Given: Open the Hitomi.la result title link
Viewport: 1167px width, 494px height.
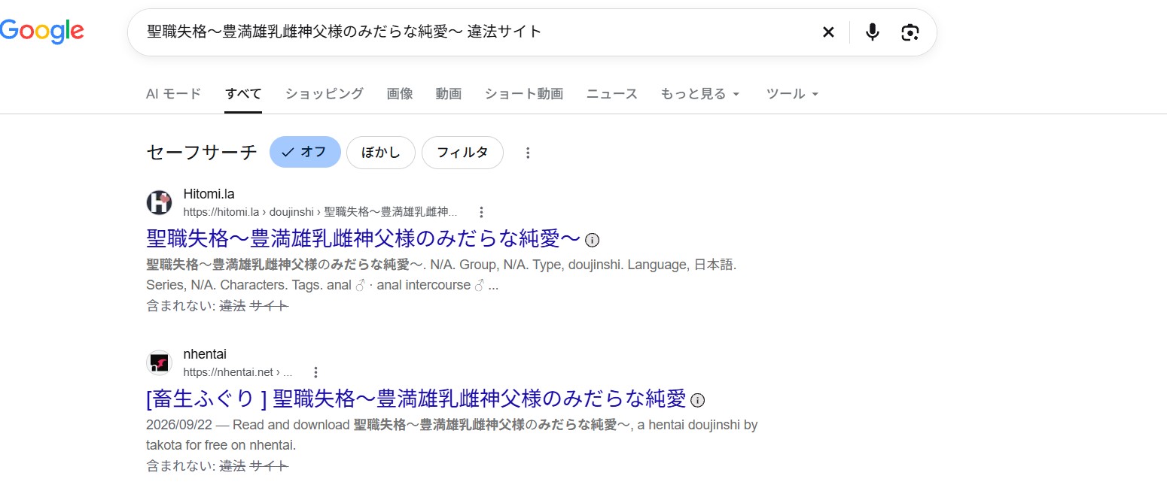Looking at the screenshot, I should point(364,239).
